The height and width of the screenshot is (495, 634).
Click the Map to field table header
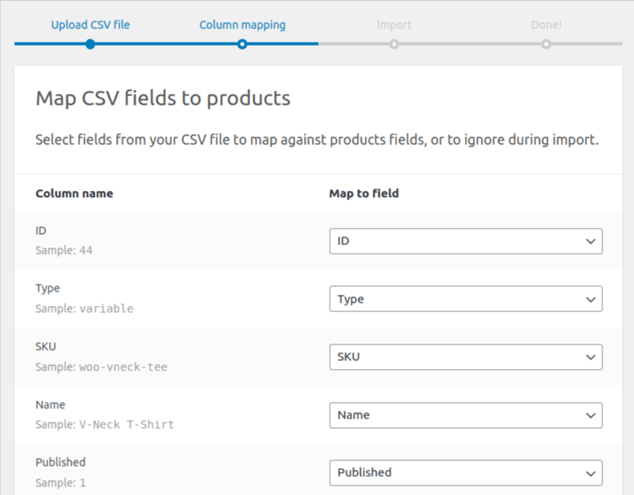point(364,193)
